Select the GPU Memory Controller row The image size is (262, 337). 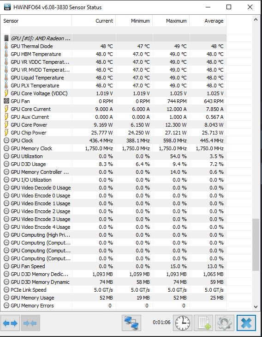coord(113,172)
